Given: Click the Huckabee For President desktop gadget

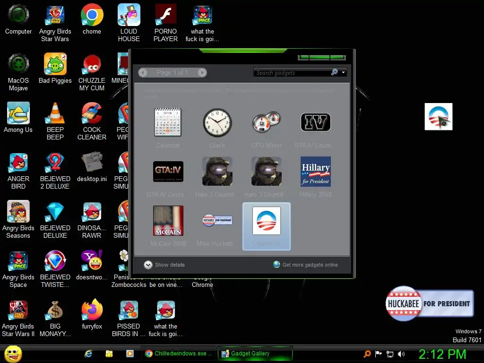Looking at the screenshot, I should tap(429, 303).
